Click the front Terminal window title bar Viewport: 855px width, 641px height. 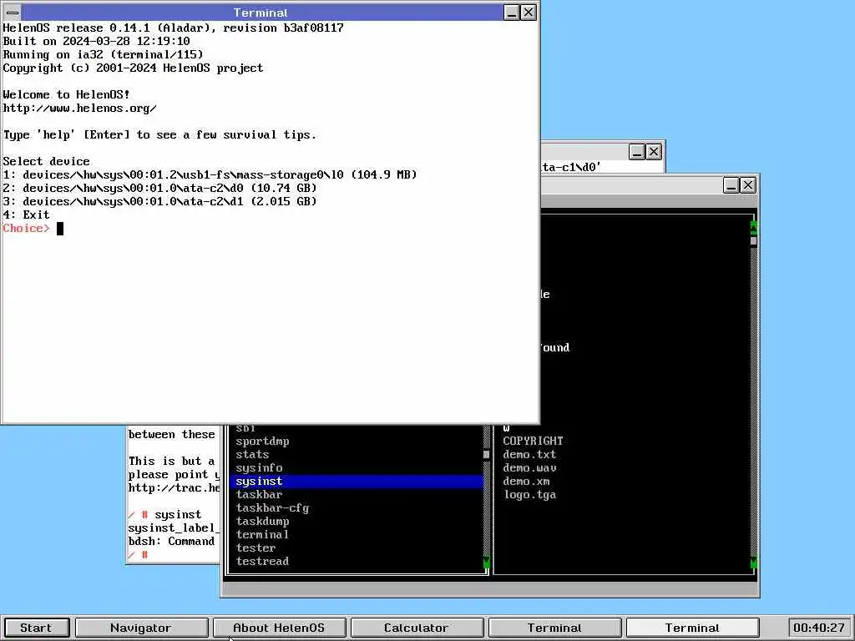pyautogui.click(x=261, y=12)
